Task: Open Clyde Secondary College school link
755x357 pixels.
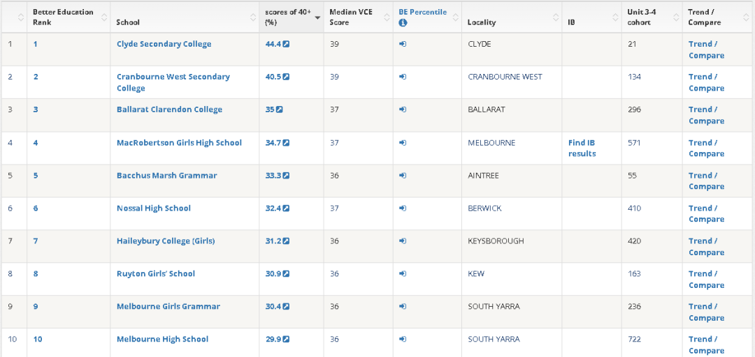Action: [x=164, y=44]
